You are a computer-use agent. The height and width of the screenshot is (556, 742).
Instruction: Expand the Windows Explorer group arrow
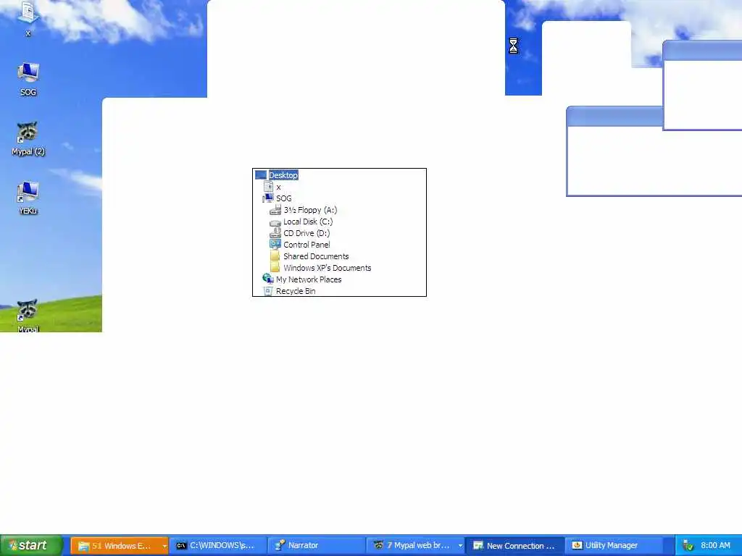(x=164, y=546)
